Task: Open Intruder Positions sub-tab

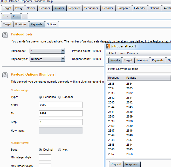Action: pos(21,24)
